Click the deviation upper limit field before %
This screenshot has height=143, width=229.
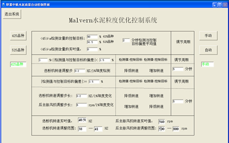(x=104, y=60)
